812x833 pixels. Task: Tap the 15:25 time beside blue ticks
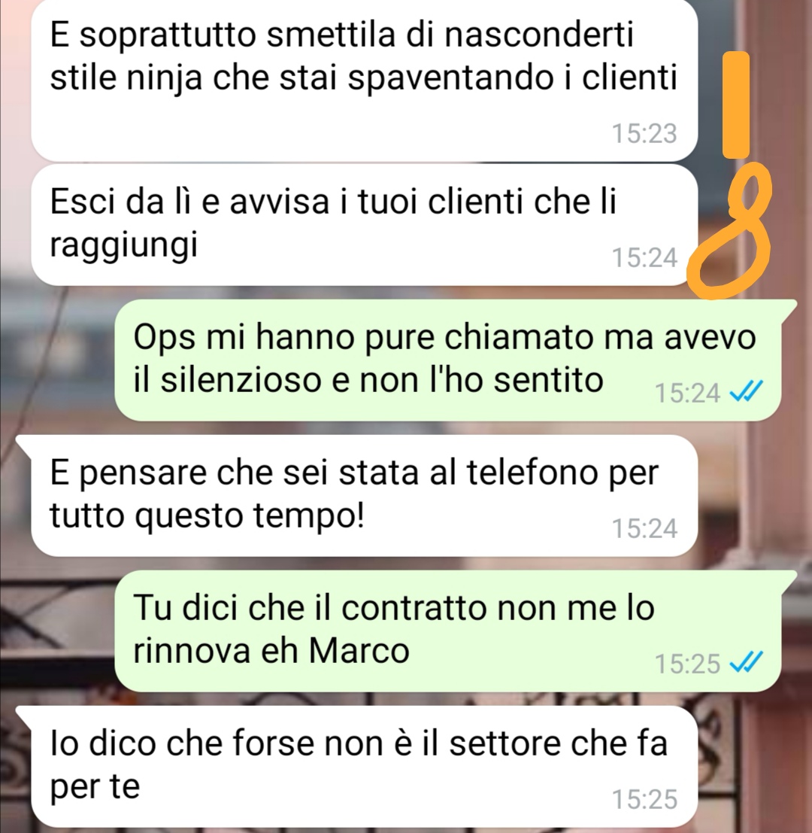(x=687, y=664)
